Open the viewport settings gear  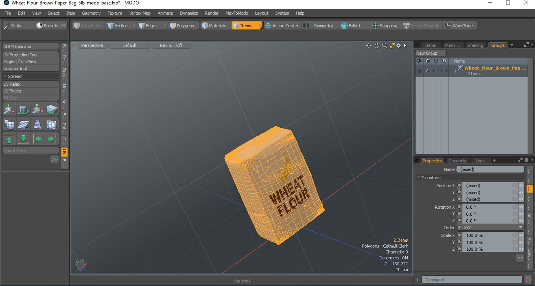coord(399,46)
